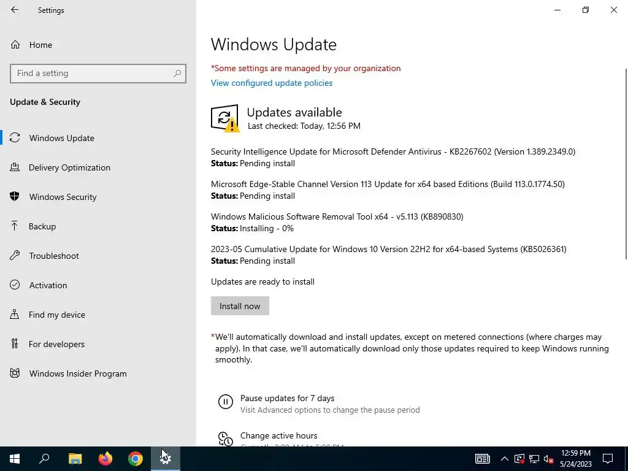Click Pause updates for 7 days
Image resolution: width=628 pixels, height=471 pixels.
click(287, 398)
